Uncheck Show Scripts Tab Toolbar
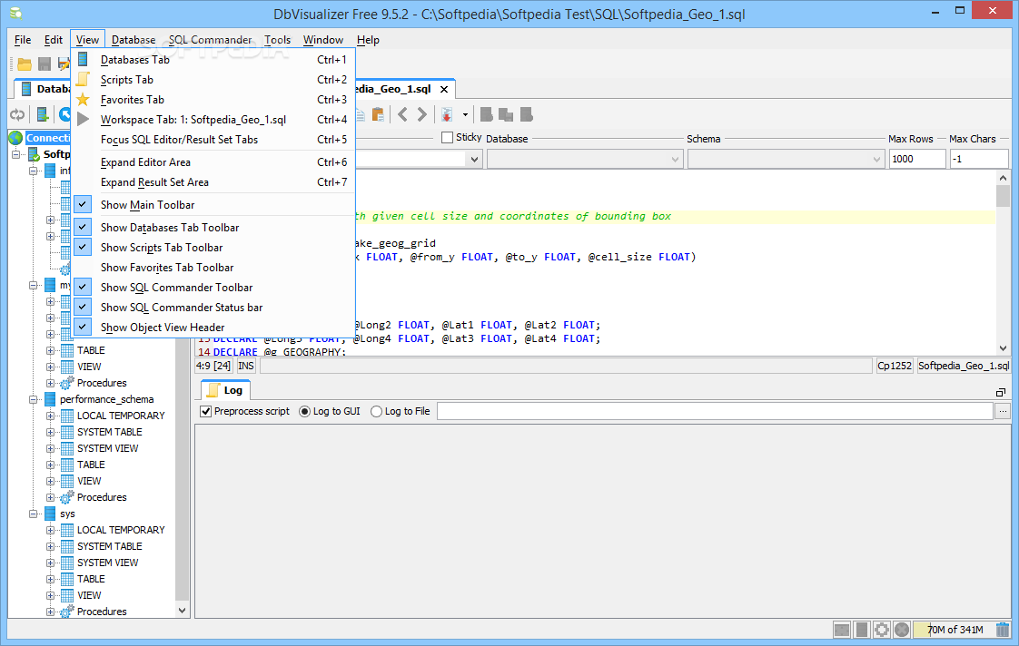 [83, 248]
